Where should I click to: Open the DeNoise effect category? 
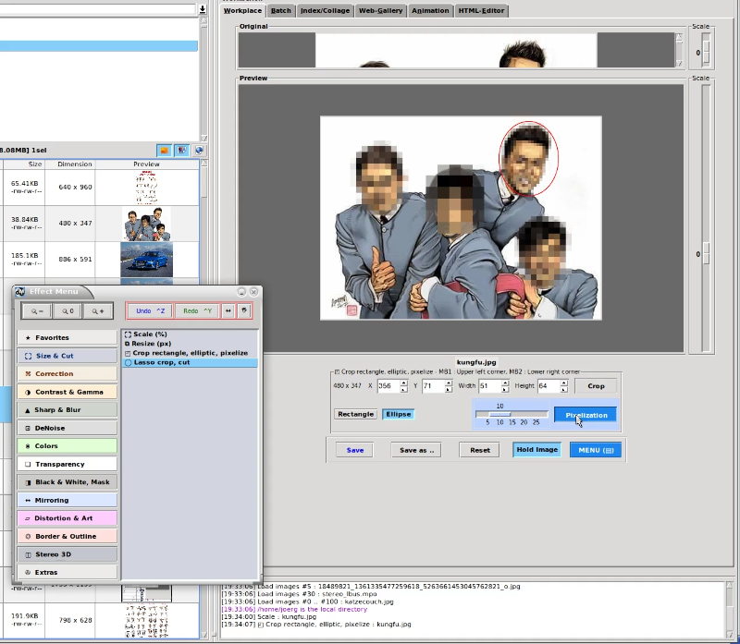point(67,428)
